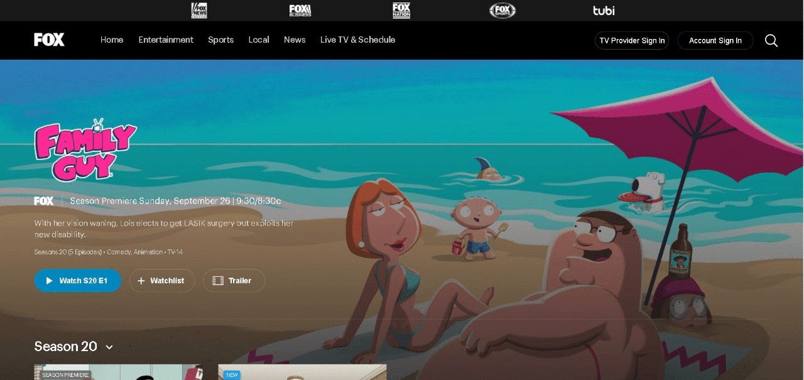Open the News menu item
This screenshot has height=380, width=804.
(295, 40)
